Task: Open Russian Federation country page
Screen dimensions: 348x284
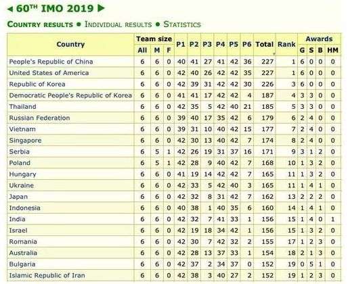Action: 39,118
